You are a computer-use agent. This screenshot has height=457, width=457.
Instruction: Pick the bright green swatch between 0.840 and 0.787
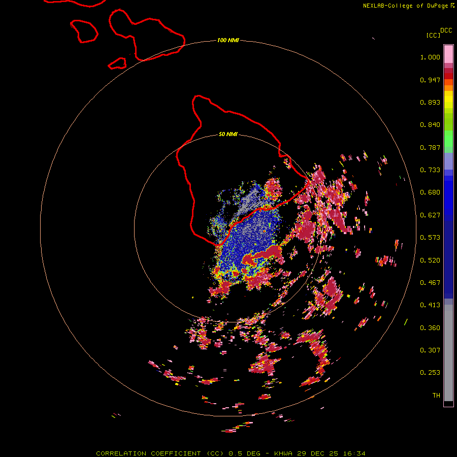(448, 139)
